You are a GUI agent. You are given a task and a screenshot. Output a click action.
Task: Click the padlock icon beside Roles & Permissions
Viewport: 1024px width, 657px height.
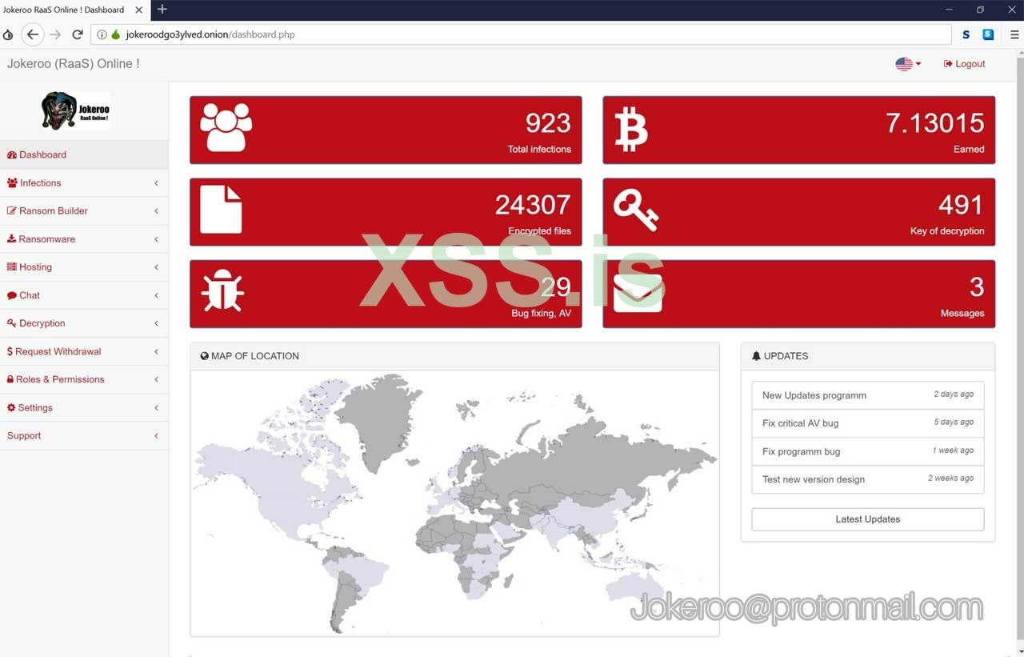tap(10, 379)
